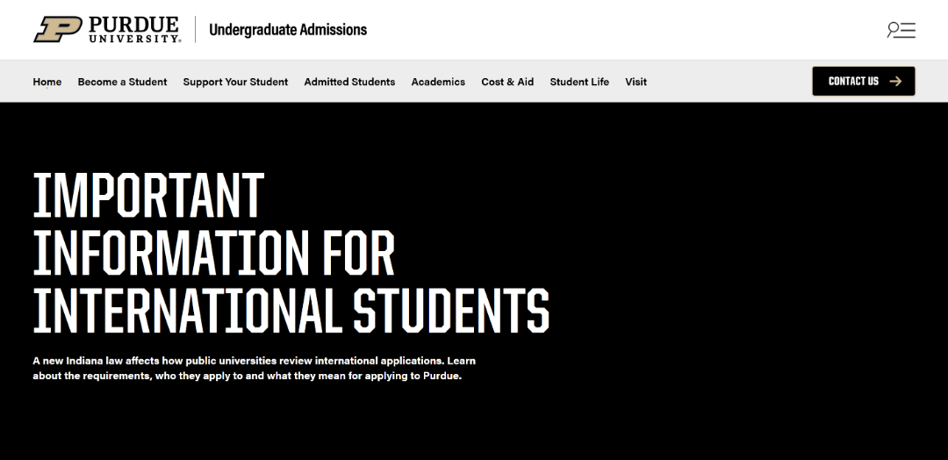This screenshot has height=460, width=948.
Task: Select Support Your Student in the navigation
Action: click(236, 82)
